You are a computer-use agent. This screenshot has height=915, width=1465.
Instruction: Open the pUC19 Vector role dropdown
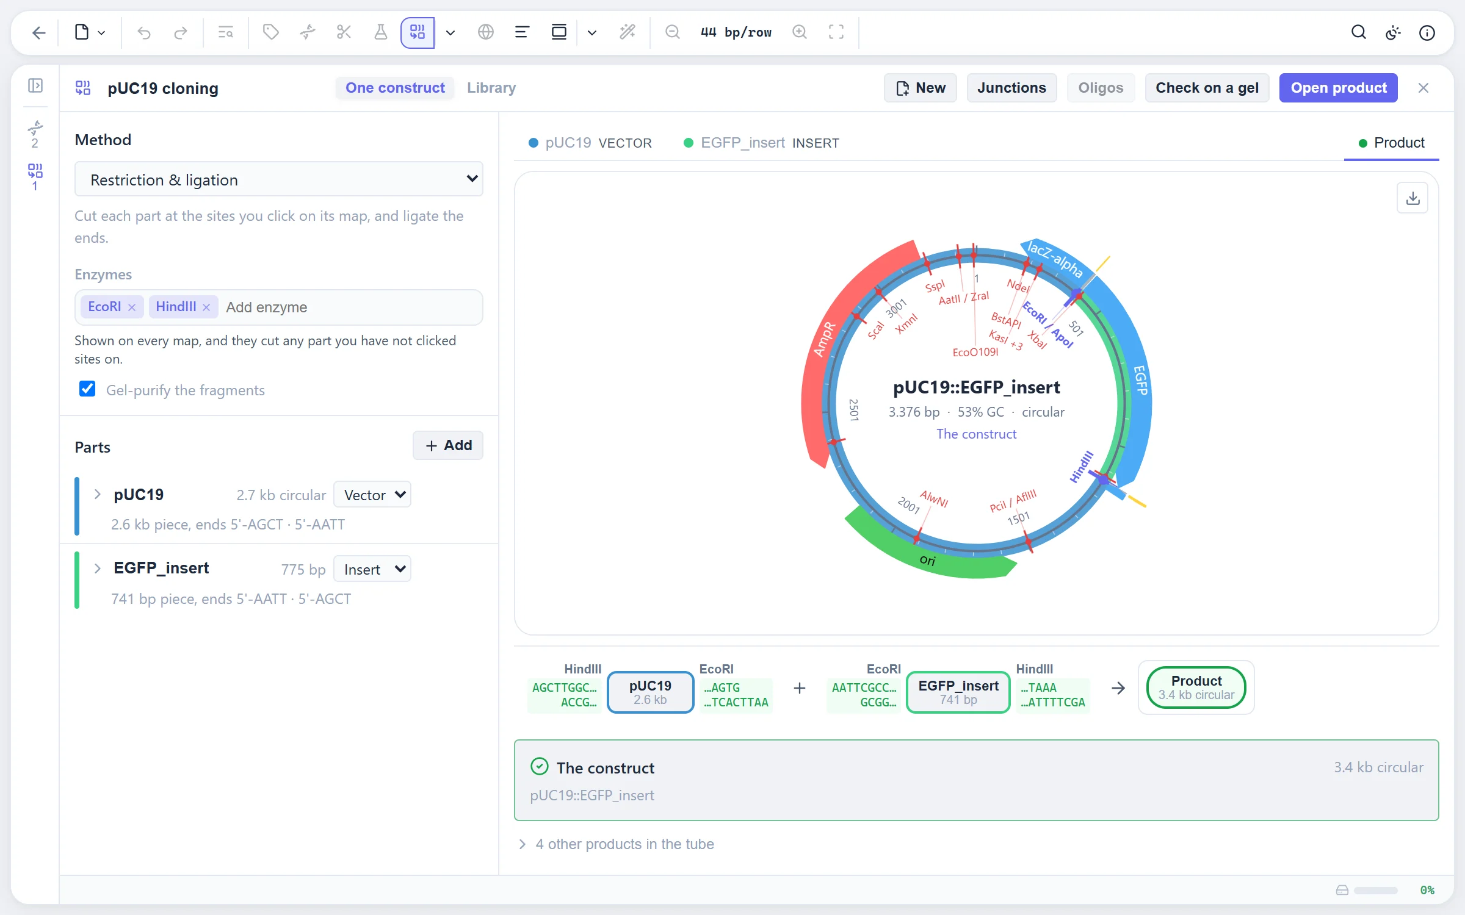tap(372, 495)
